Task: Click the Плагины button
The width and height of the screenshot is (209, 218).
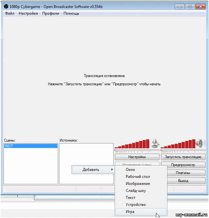Action: [186, 173]
